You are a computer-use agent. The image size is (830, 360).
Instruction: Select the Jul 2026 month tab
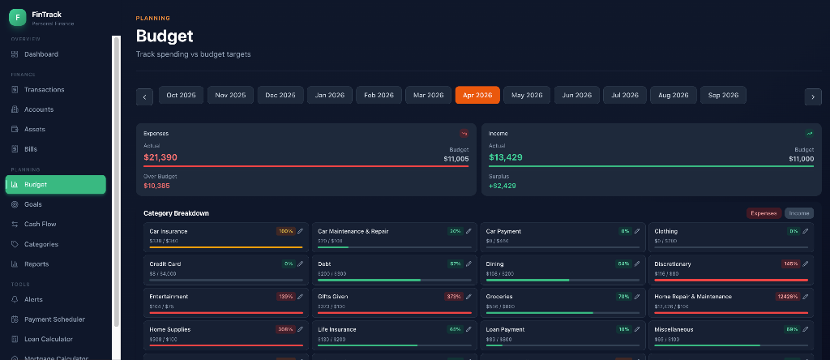[625, 96]
